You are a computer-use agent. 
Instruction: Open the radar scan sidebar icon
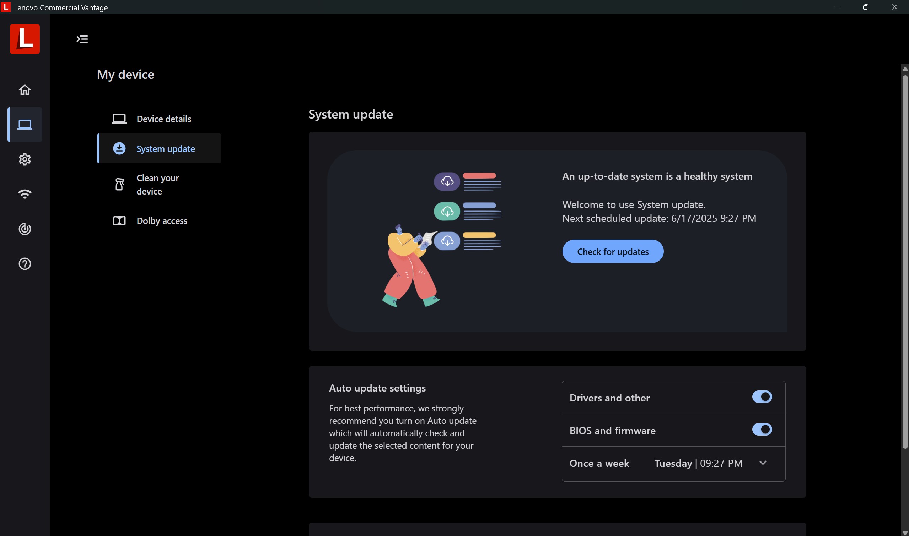click(25, 229)
